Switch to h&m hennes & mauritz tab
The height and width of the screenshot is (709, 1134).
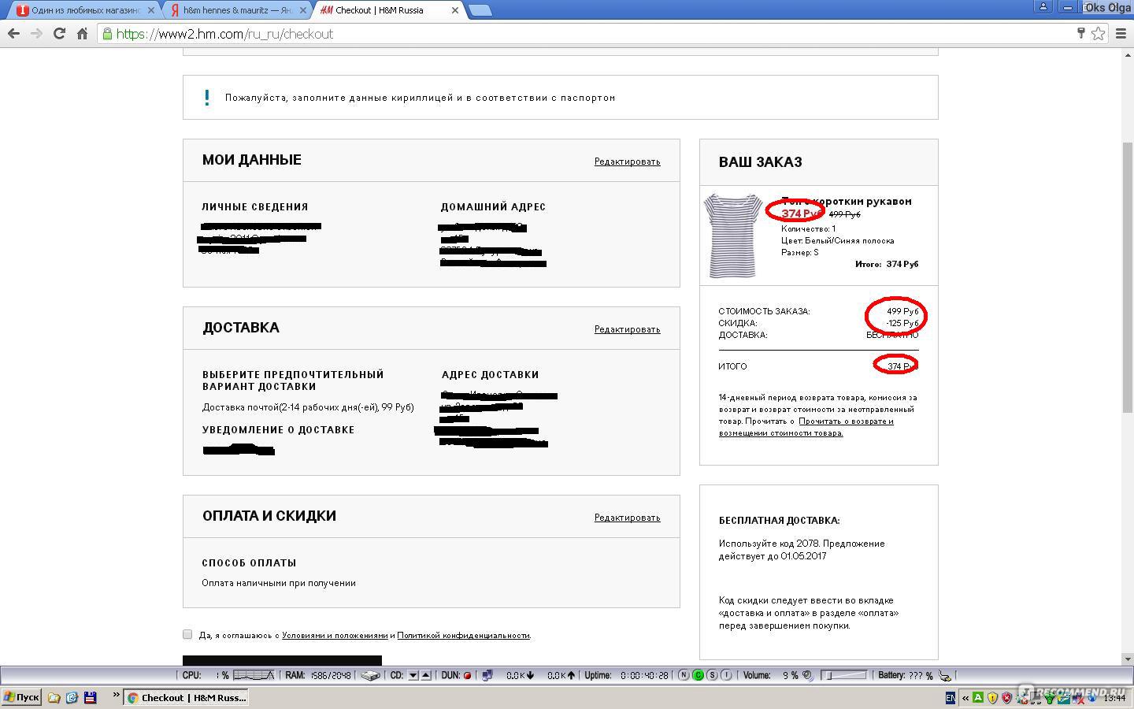[x=236, y=10]
